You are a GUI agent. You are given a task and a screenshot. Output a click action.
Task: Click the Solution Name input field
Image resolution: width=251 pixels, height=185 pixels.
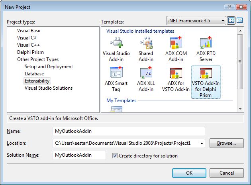tap(79, 155)
